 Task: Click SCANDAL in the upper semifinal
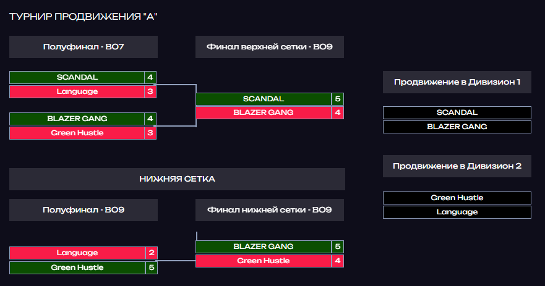tap(77, 77)
